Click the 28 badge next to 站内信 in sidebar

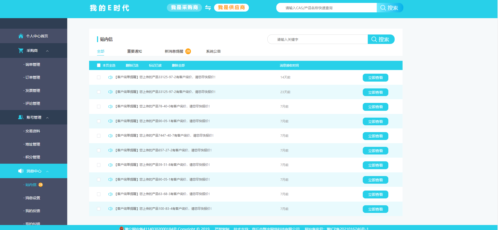41,185
